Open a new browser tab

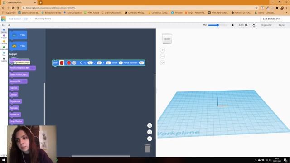point(41,2)
